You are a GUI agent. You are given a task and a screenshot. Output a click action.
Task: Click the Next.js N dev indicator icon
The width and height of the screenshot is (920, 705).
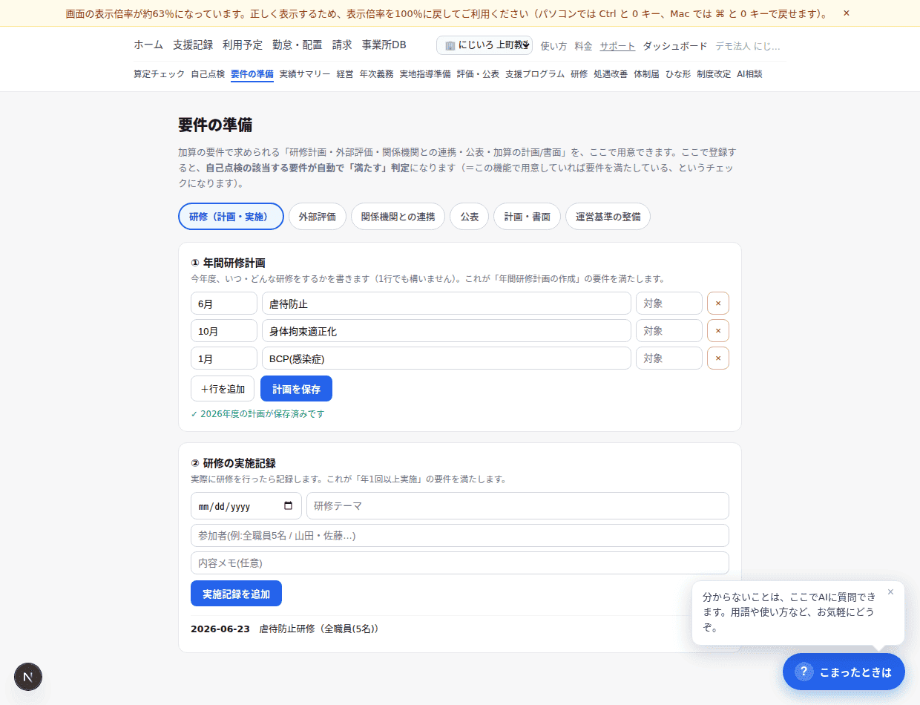pos(28,677)
